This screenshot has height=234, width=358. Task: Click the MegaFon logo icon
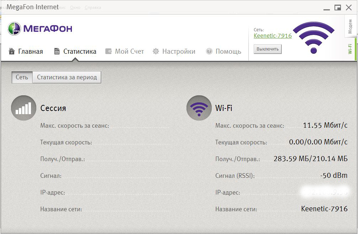[x=15, y=28]
